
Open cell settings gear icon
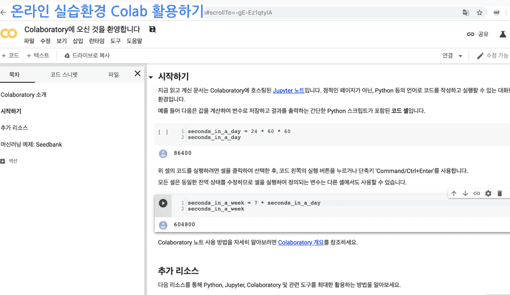(x=488, y=193)
